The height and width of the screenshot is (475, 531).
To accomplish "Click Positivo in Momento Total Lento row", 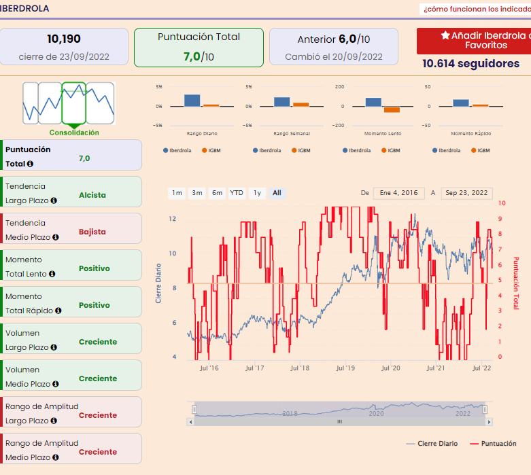I will click(95, 268).
